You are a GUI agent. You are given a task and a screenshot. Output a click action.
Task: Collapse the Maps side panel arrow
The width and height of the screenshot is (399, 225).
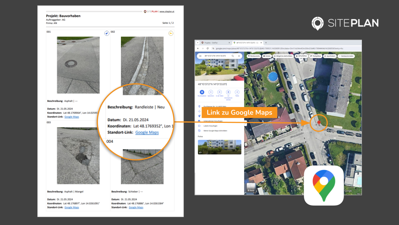tap(246, 123)
